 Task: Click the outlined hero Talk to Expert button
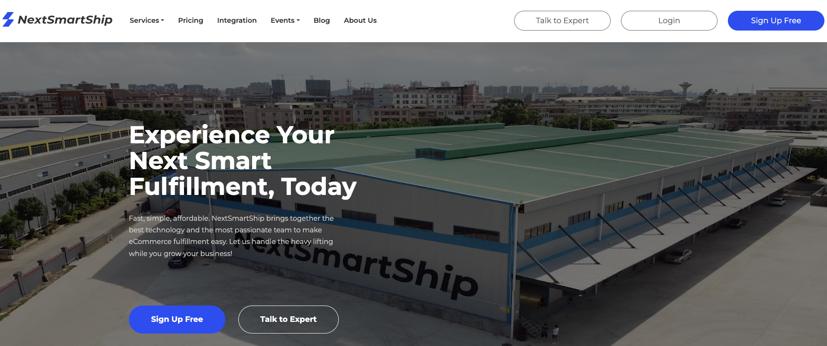288,319
